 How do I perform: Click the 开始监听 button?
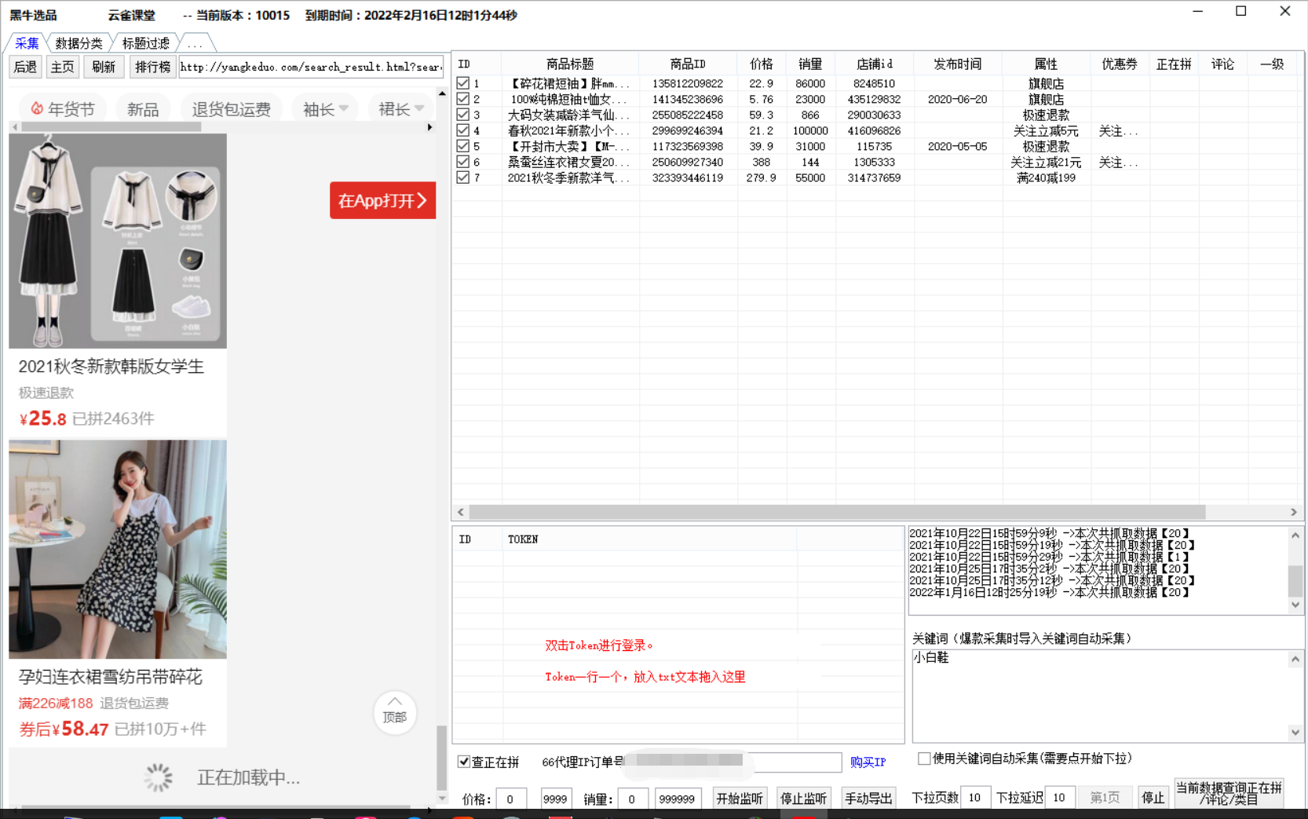coord(739,798)
